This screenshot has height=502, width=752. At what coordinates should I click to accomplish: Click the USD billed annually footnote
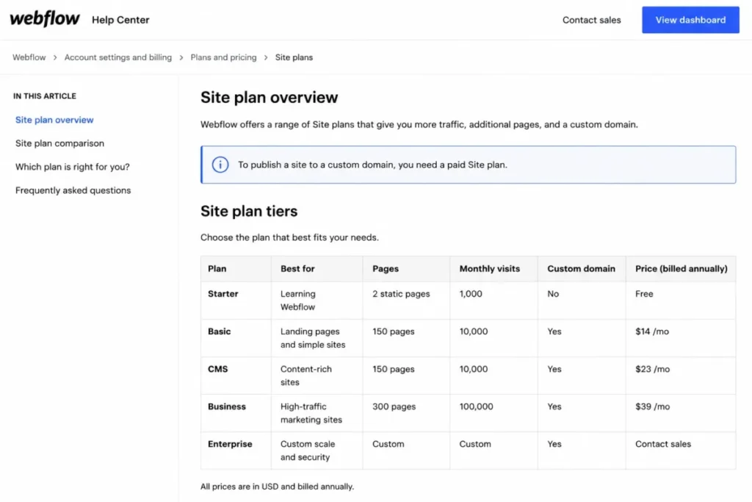[x=277, y=487]
